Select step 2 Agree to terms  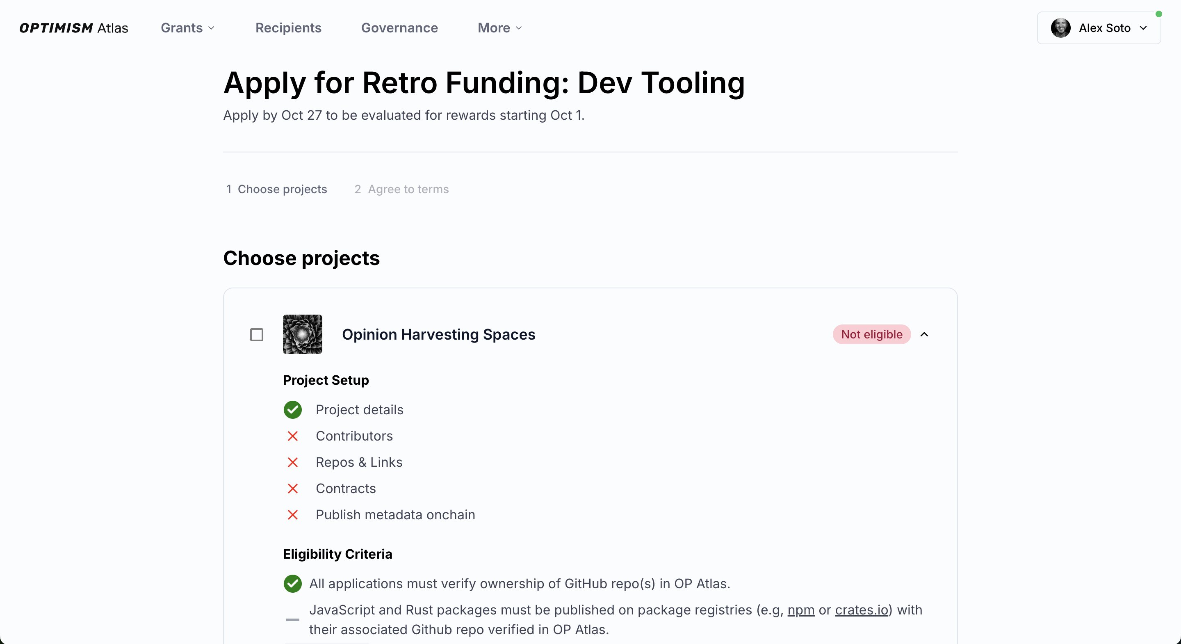pos(401,189)
